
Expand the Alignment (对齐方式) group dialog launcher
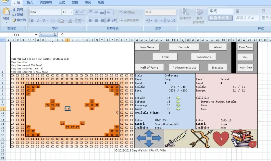(x=141, y=28)
